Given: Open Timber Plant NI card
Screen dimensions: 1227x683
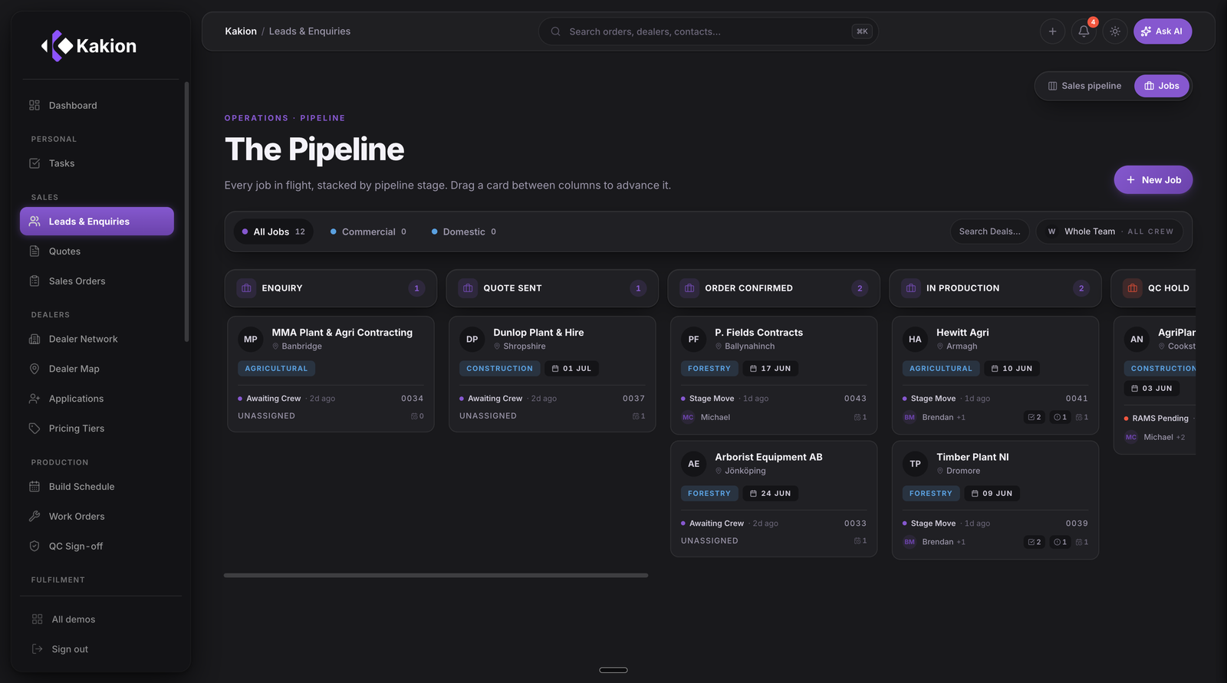Looking at the screenshot, I should (x=995, y=501).
